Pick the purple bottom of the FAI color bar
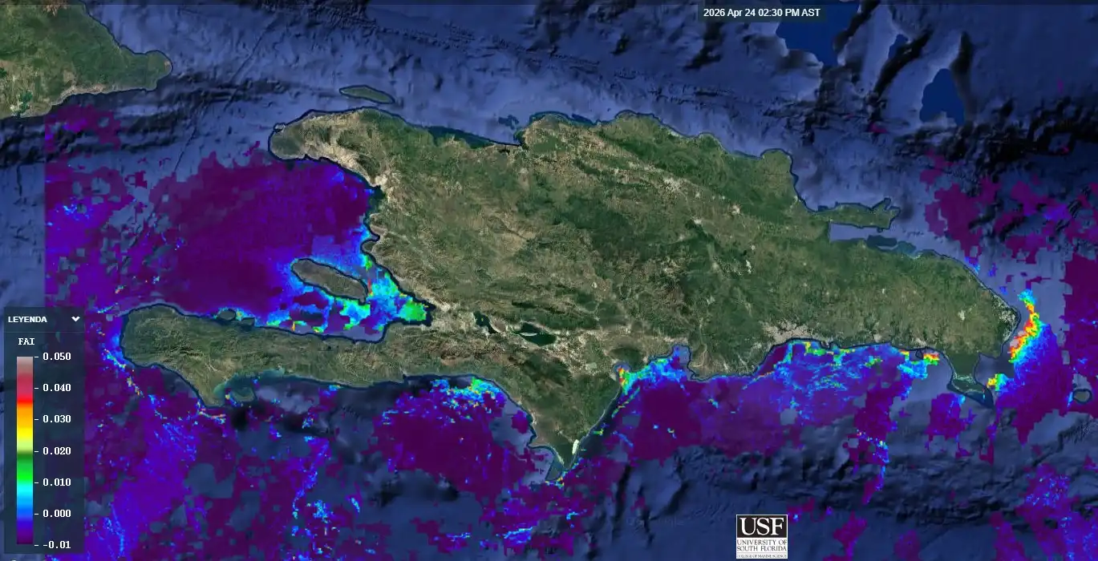 25,535
